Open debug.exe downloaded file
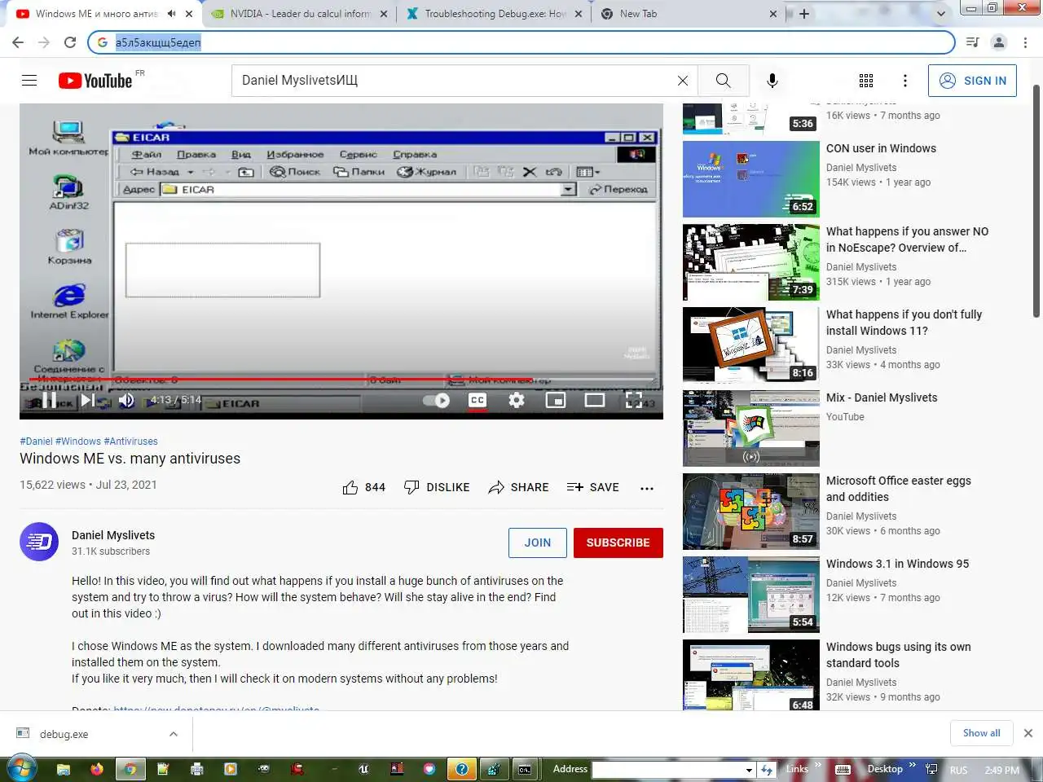Viewport: 1043px width, 782px height. click(x=64, y=734)
